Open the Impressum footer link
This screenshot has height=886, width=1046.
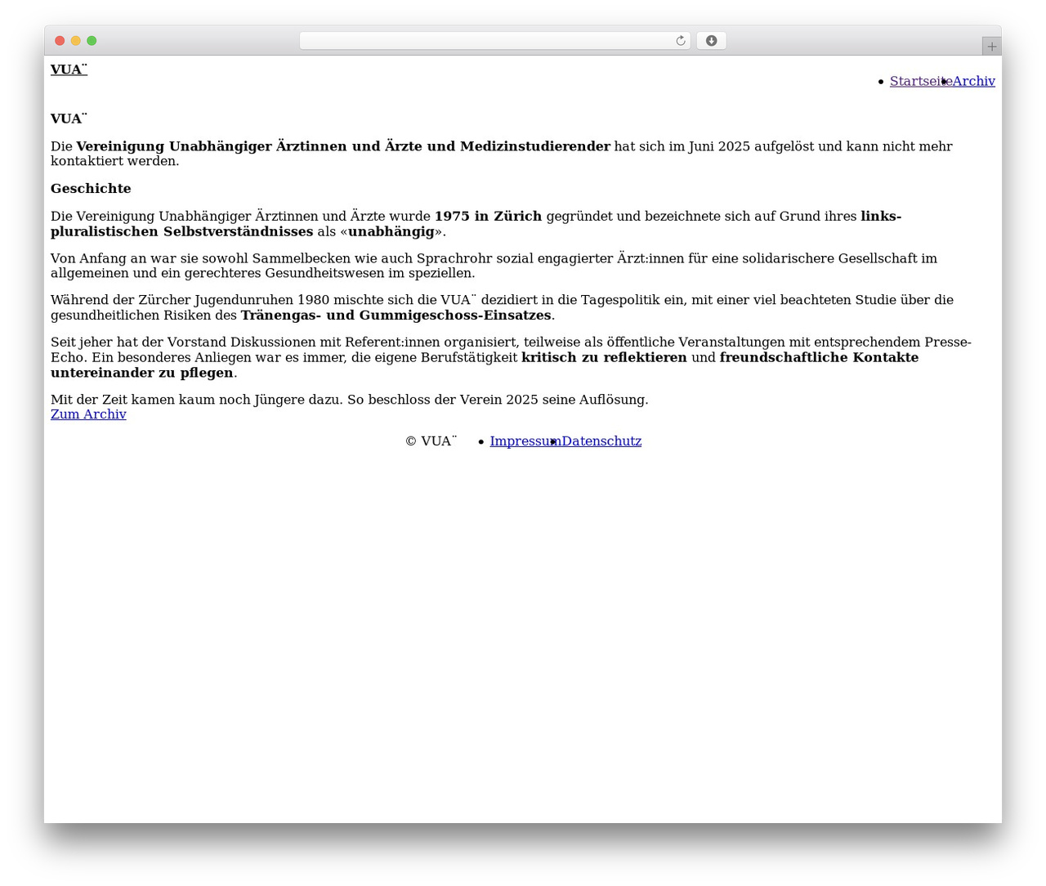pos(525,441)
